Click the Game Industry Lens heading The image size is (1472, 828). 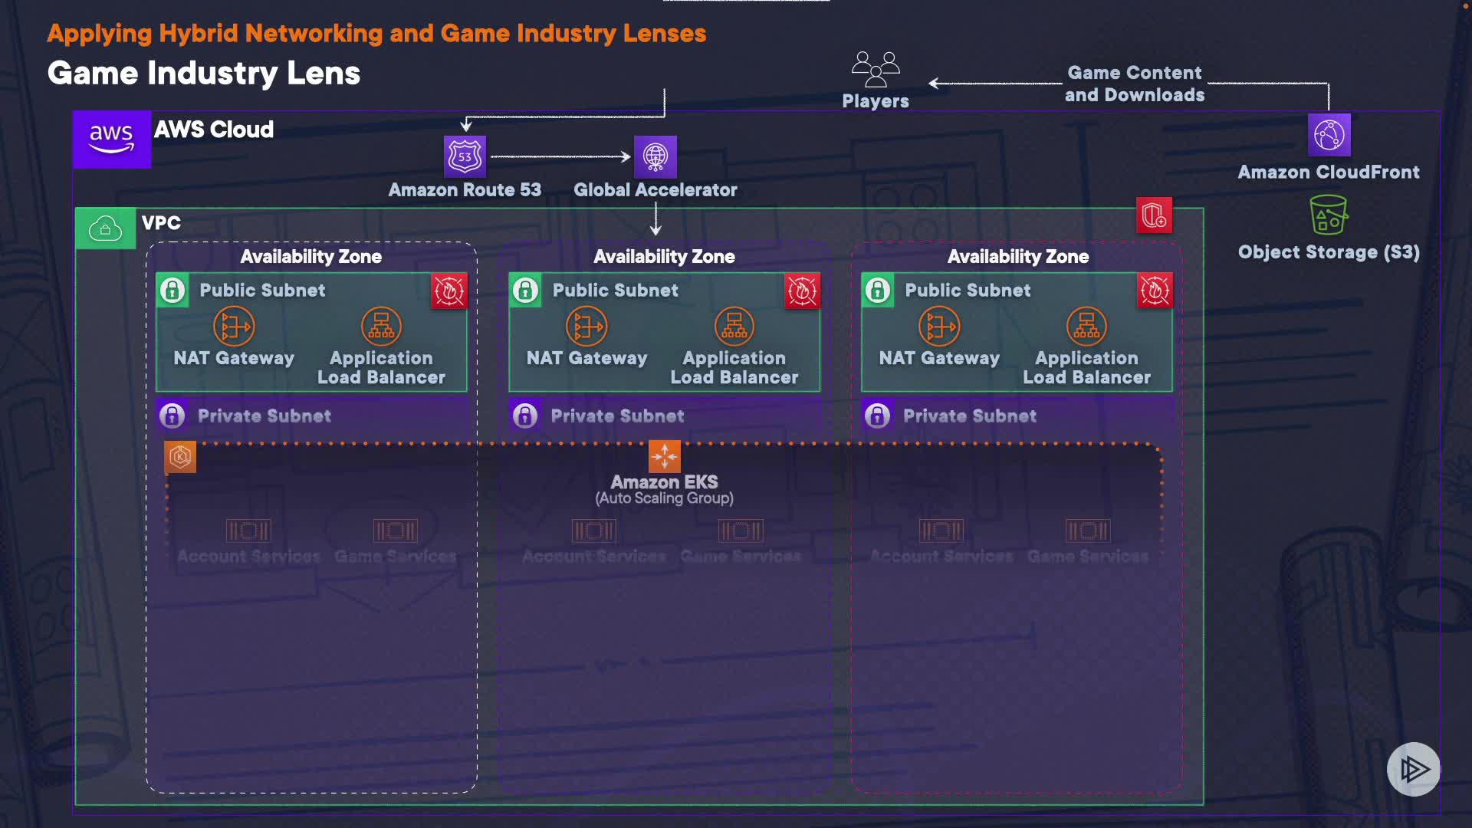coord(204,74)
